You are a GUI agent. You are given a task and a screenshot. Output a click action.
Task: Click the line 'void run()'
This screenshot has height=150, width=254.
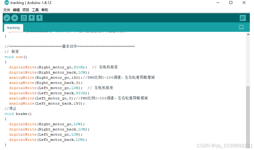coord(16,57)
